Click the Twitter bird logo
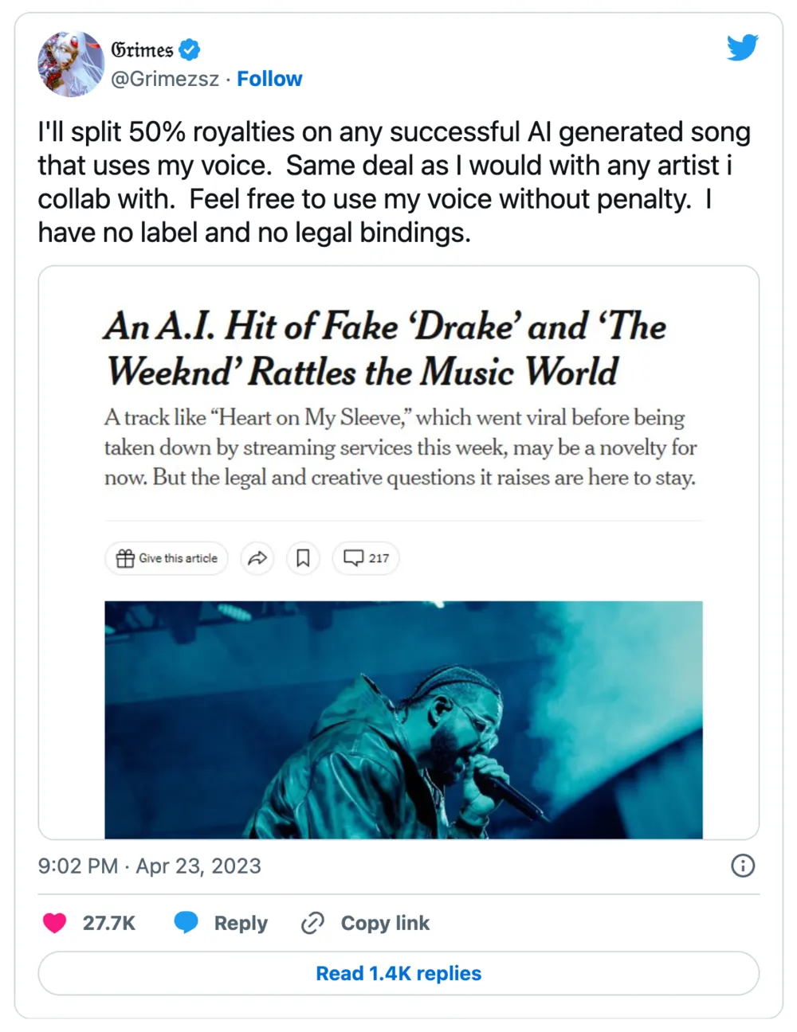Image resolution: width=797 pixels, height=1032 pixels. click(x=742, y=48)
